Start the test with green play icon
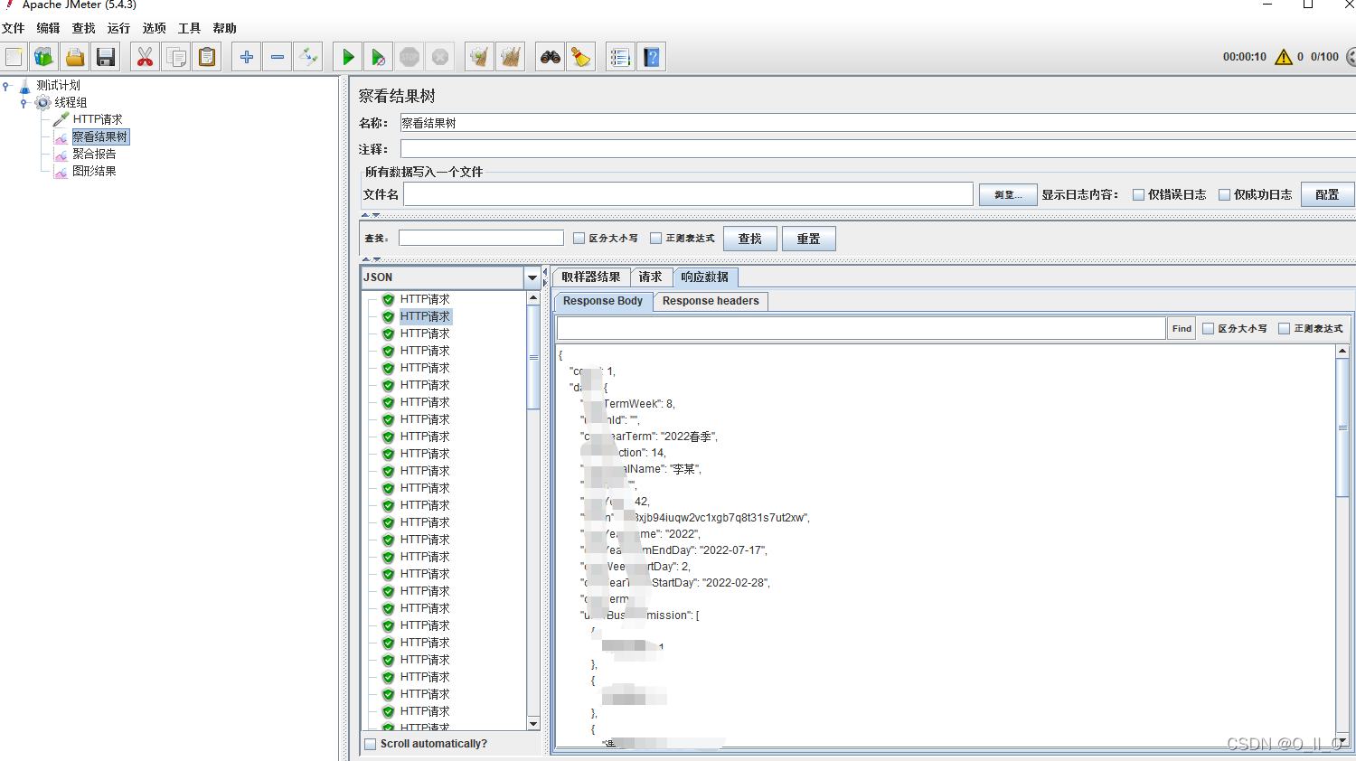The width and height of the screenshot is (1356, 761). click(x=347, y=57)
